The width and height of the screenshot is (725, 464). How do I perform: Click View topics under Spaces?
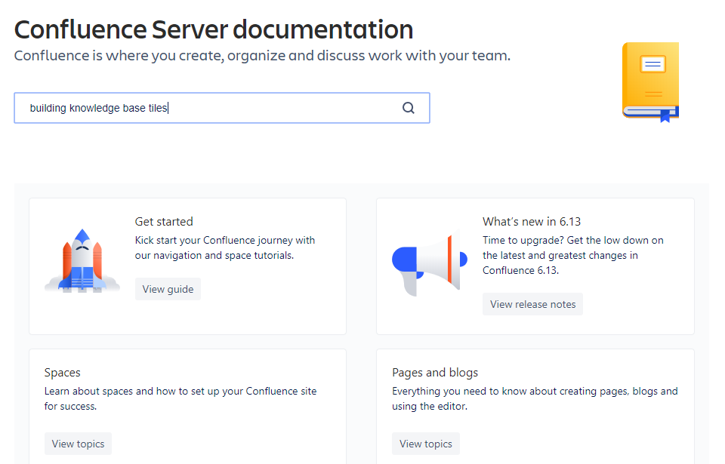tap(78, 444)
